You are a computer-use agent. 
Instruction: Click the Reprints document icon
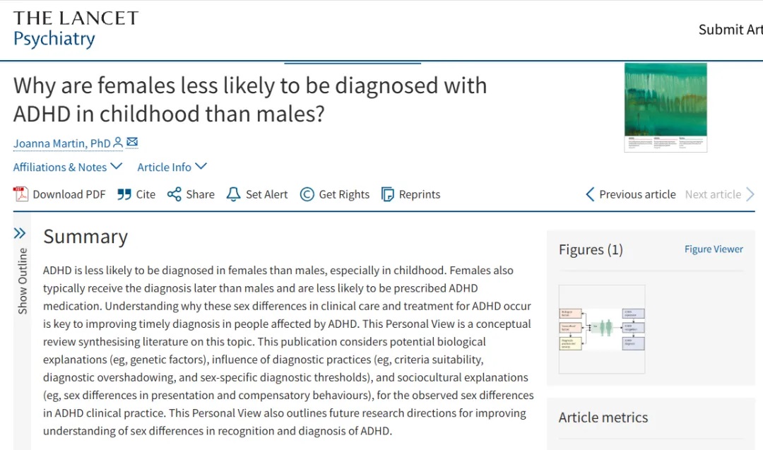coord(387,194)
